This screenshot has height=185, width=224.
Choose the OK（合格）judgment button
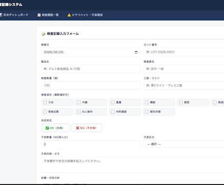click(55, 128)
